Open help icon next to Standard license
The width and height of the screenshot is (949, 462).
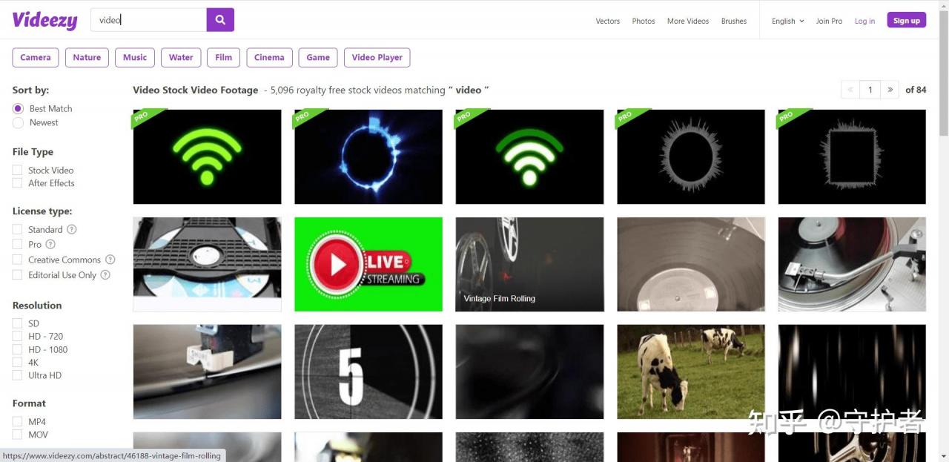[x=72, y=230]
